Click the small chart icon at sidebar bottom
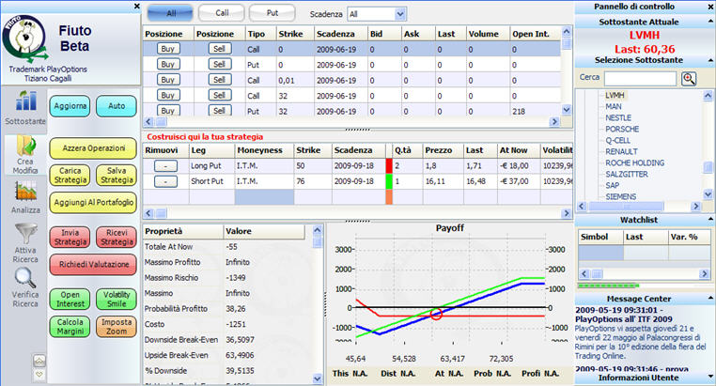The width and height of the screenshot is (716, 386). 39,361
